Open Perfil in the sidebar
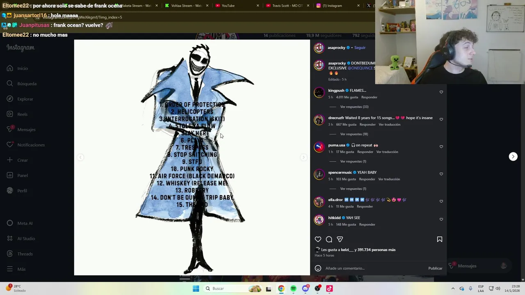Viewport: 525px width, 295px height. (17, 191)
